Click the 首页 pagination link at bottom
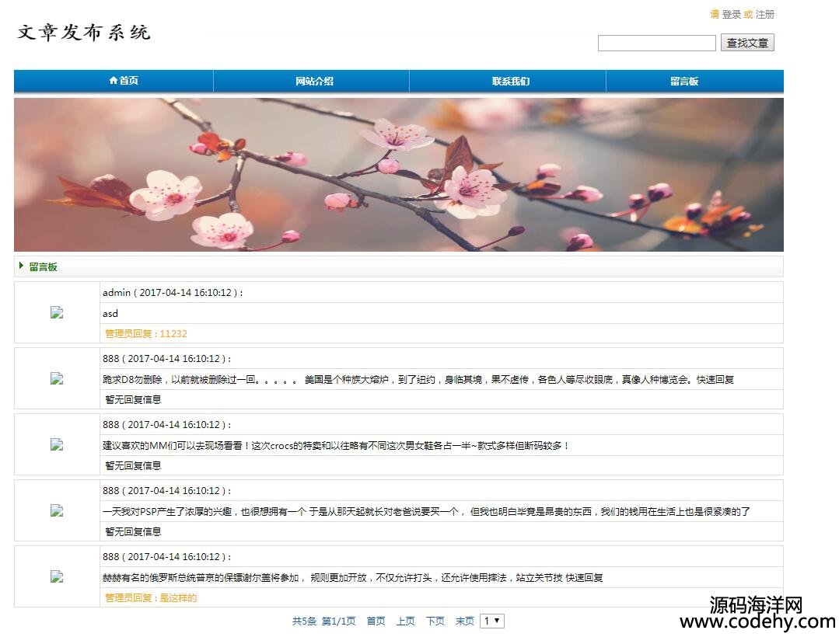 [376, 621]
